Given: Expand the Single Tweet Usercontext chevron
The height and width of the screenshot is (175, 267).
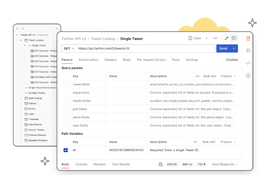Looking at the screenshot, I should [21, 88].
